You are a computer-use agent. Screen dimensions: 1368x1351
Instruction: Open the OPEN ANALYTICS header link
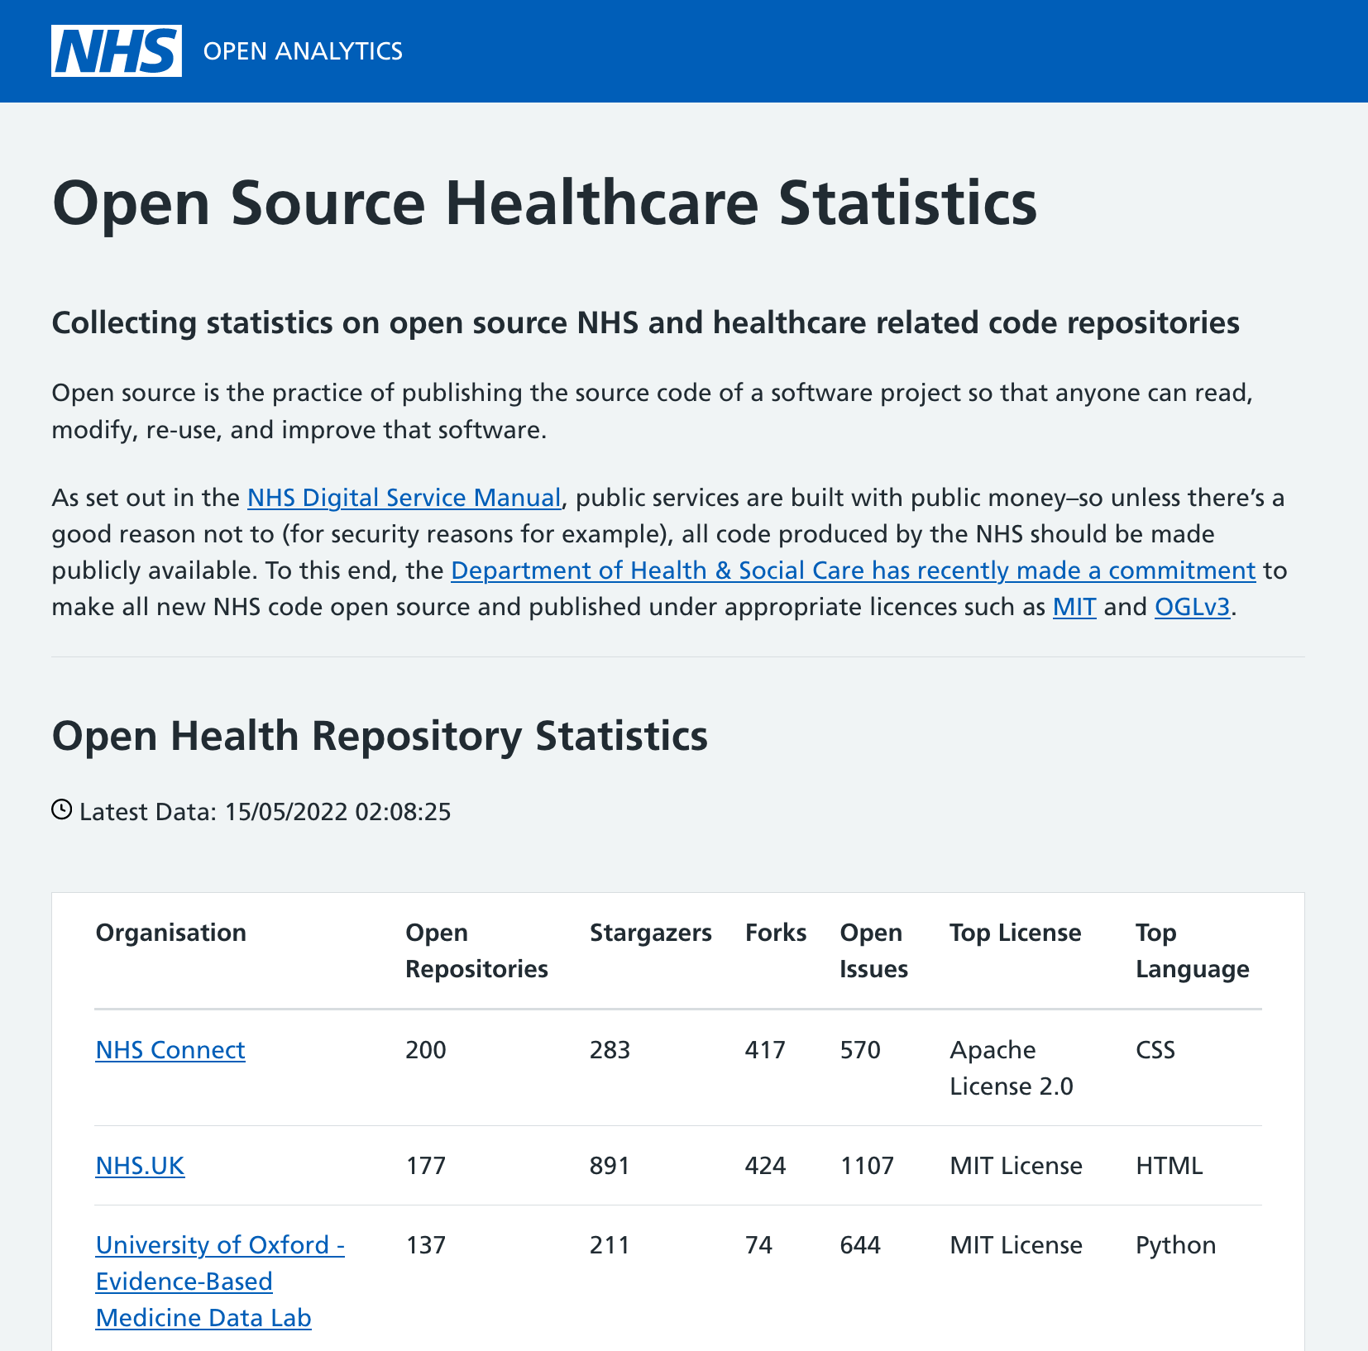click(303, 51)
